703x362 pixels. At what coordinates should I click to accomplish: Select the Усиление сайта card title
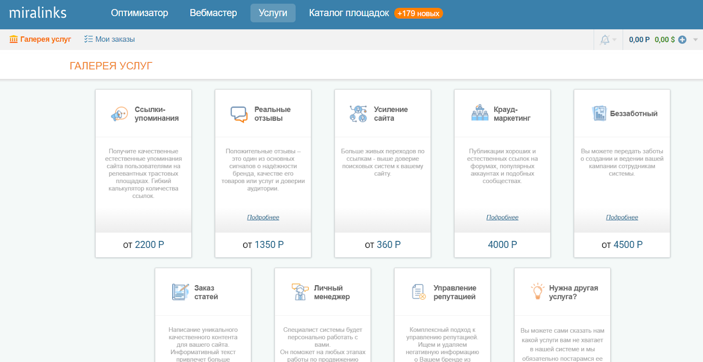coord(391,114)
